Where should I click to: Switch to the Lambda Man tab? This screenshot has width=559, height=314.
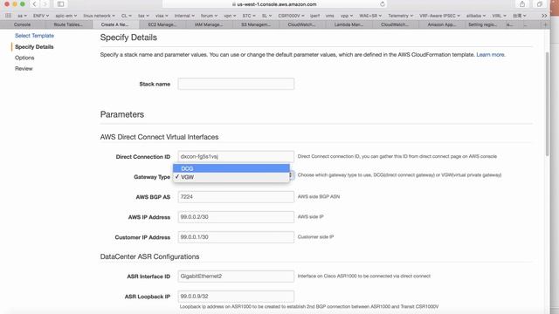coord(349,24)
